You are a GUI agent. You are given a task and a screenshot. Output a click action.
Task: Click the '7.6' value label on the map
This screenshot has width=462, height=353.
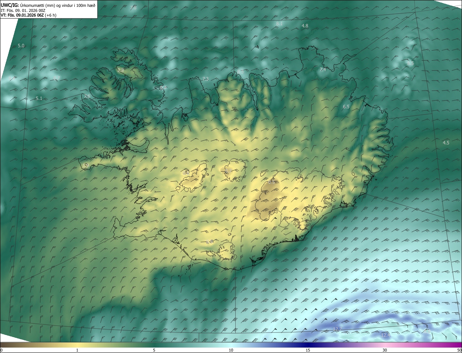coord(87,96)
